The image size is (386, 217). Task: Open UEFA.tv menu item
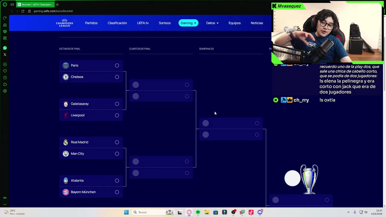pos(143,23)
